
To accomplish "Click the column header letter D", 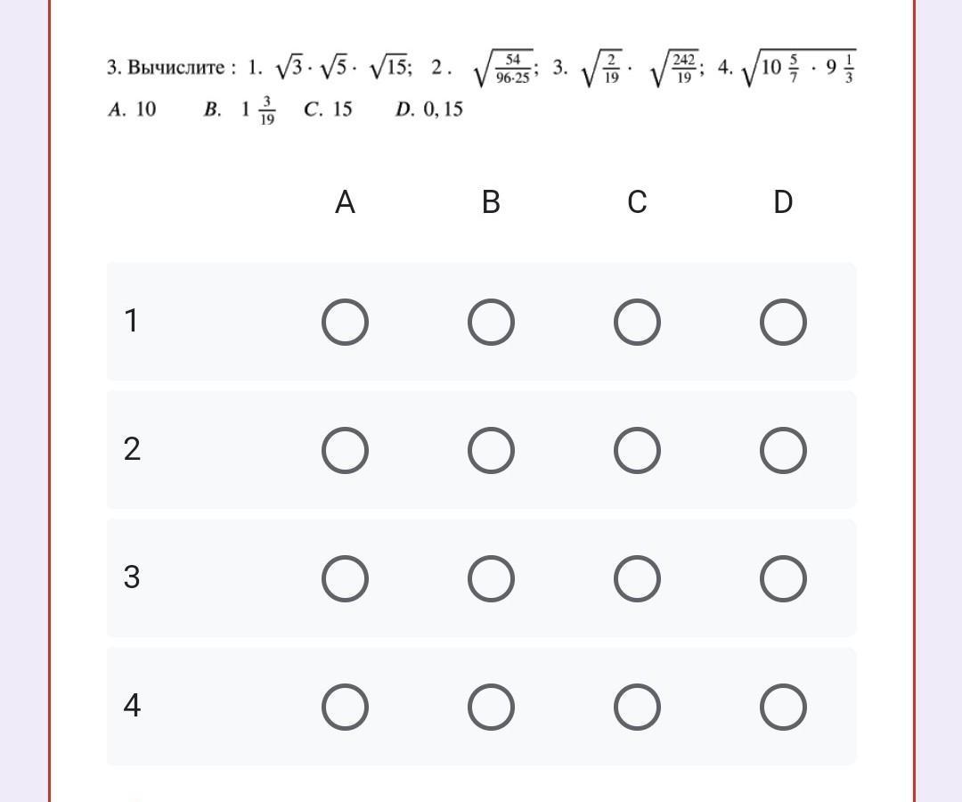I will tap(783, 202).
